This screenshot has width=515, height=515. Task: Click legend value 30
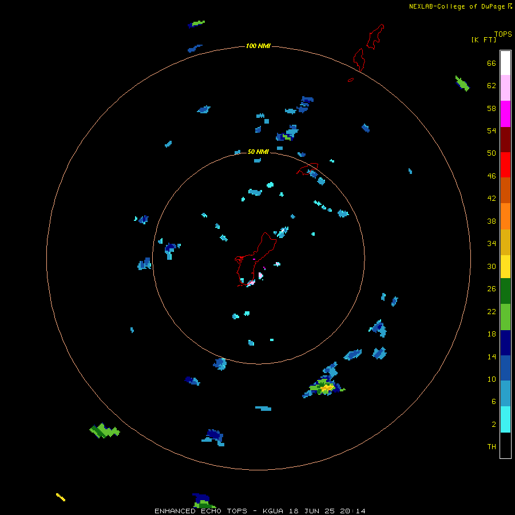pos(492,266)
